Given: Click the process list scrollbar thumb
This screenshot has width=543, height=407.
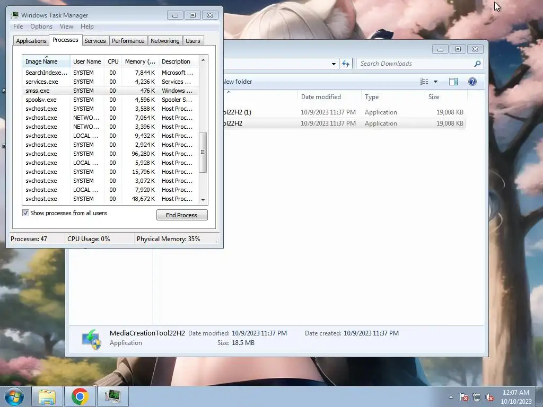Looking at the screenshot, I should (x=203, y=152).
